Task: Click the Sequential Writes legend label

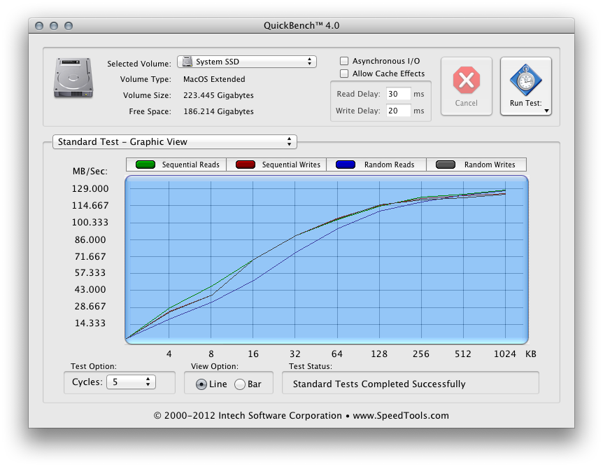Action: pos(291,165)
